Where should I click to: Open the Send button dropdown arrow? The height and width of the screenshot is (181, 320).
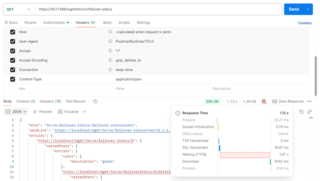click(308, 9)
